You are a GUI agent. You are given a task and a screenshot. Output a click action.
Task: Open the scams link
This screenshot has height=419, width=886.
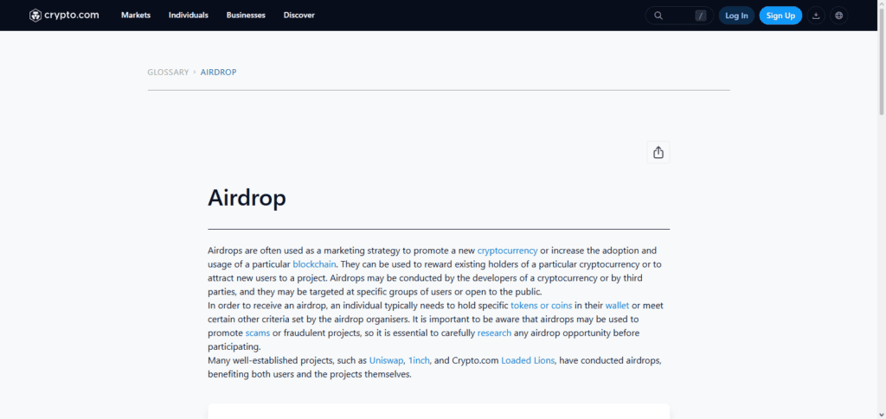[258, 333]
